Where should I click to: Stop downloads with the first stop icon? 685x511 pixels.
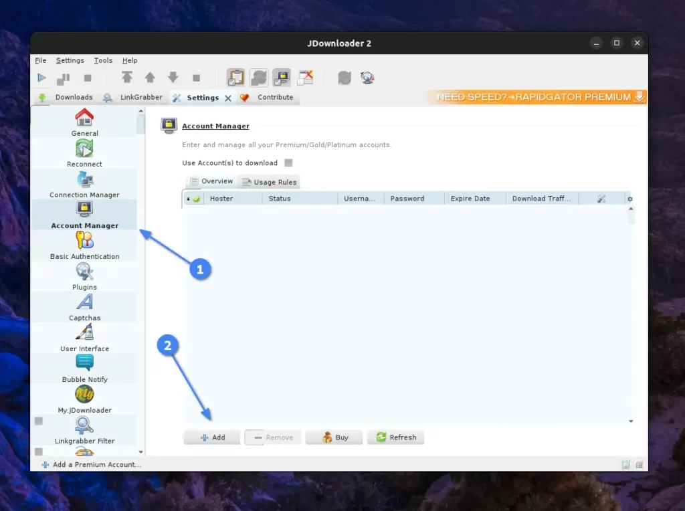88,78
